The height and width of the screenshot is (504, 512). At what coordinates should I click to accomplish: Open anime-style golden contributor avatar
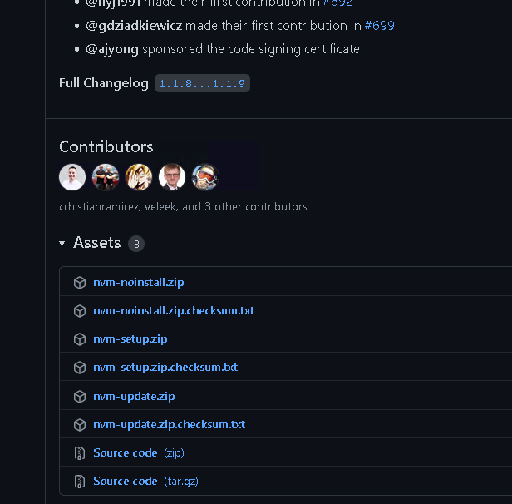pos(139,177)
